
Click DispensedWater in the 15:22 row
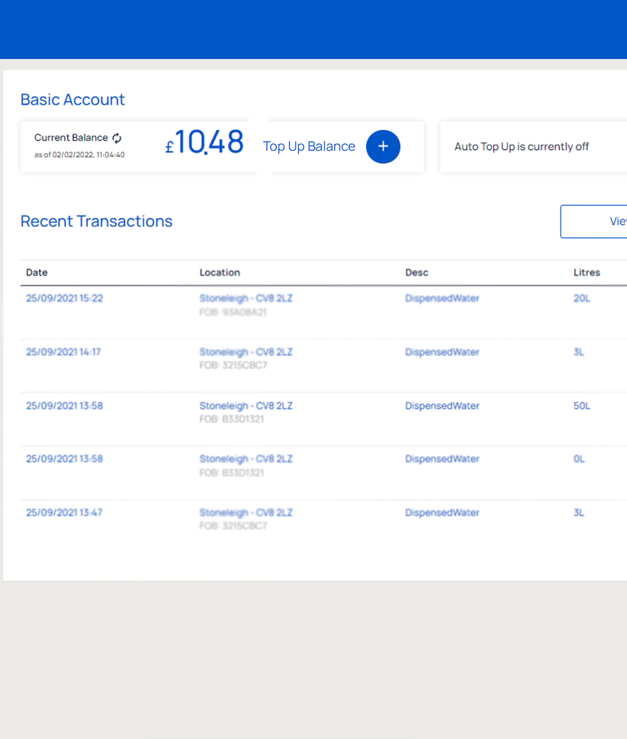click(x=442, y=298)
